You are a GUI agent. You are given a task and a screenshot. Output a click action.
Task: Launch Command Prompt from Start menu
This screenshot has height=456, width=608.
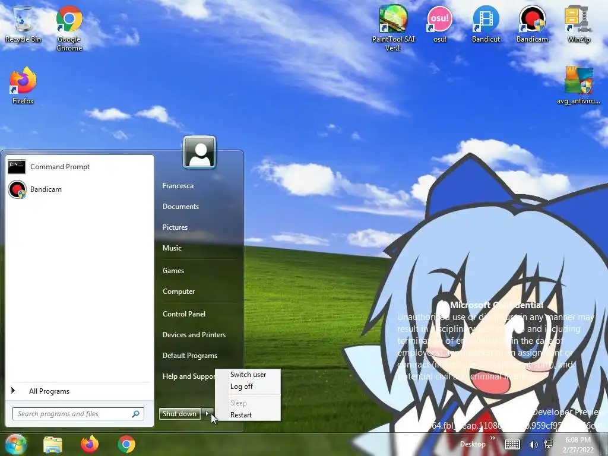click(80, 167)
